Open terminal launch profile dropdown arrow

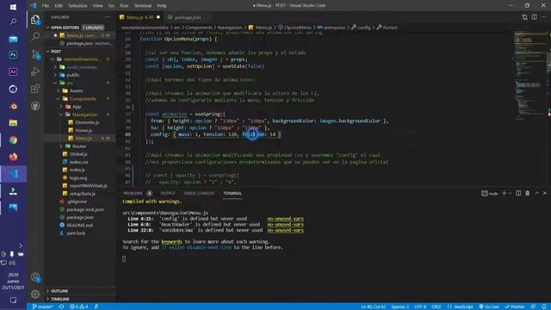(x=510, y=193)
